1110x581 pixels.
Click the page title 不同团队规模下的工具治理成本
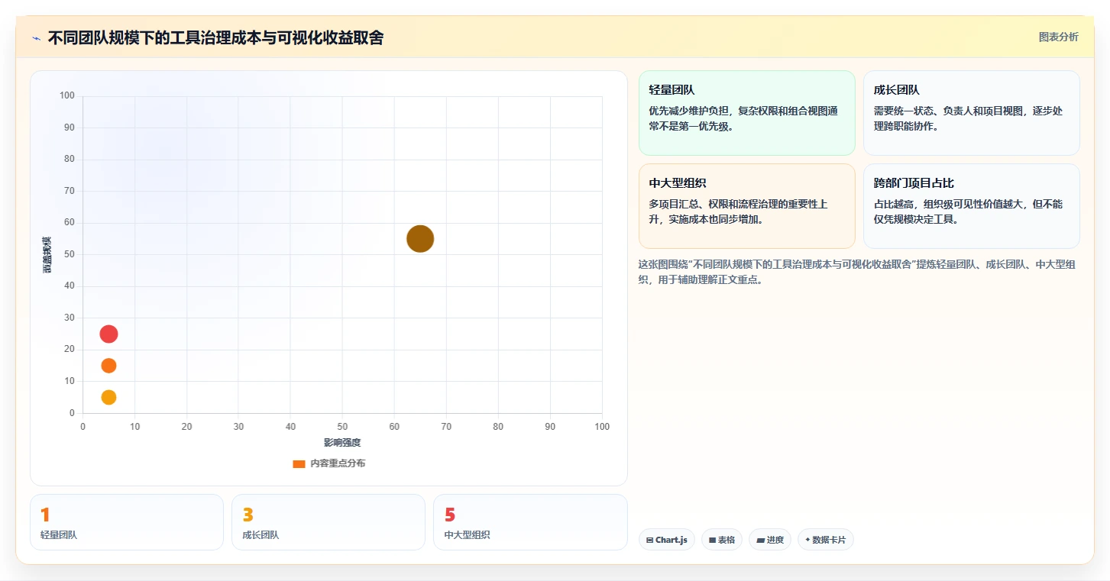[216, 37]
